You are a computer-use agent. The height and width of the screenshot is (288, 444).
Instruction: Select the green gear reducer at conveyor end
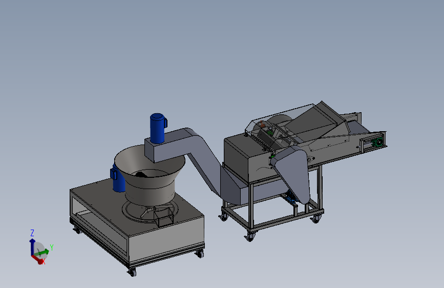[378, 142]
